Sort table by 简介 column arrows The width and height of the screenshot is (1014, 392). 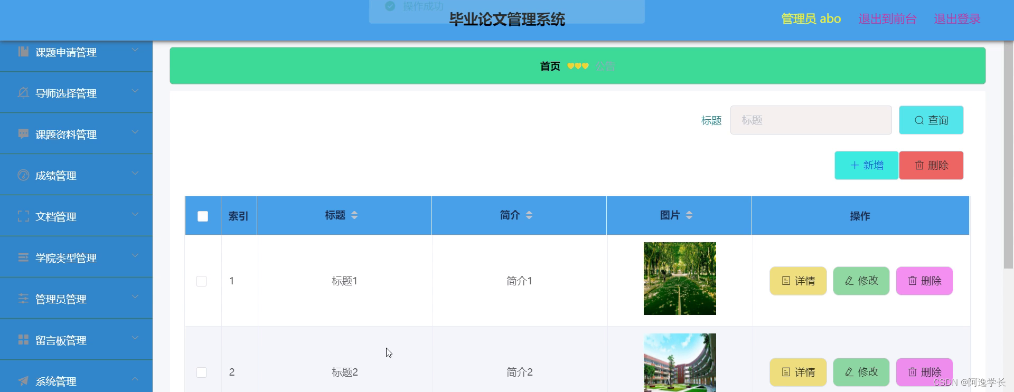point(529,215)
